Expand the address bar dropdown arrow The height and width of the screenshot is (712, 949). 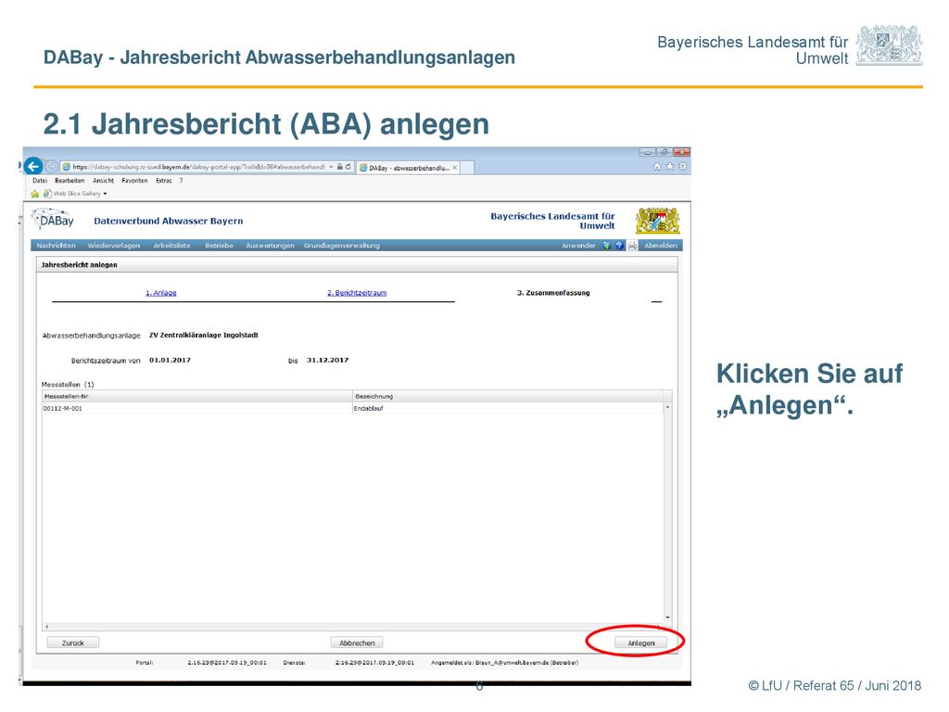[x=331, y=167]
